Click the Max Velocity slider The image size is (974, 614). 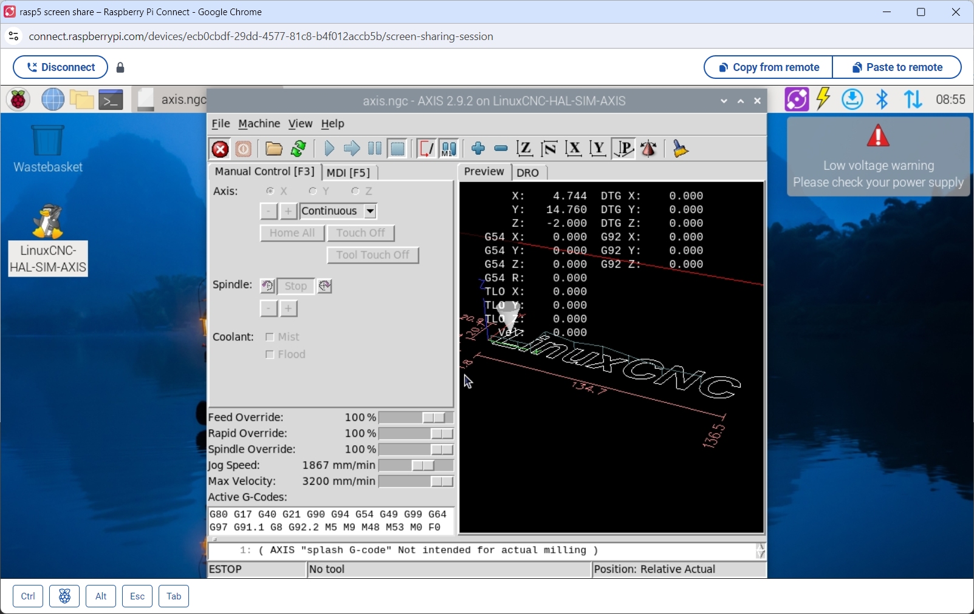click(x=416, y=481)
